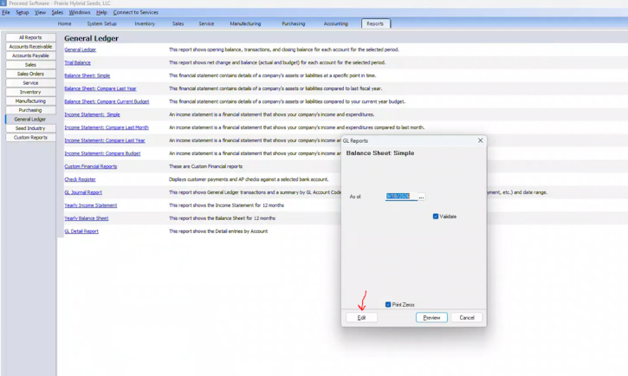Viewport: 628px width, 376px height.
Task: Select Accounts Payable report category
Action: (30, 55)
